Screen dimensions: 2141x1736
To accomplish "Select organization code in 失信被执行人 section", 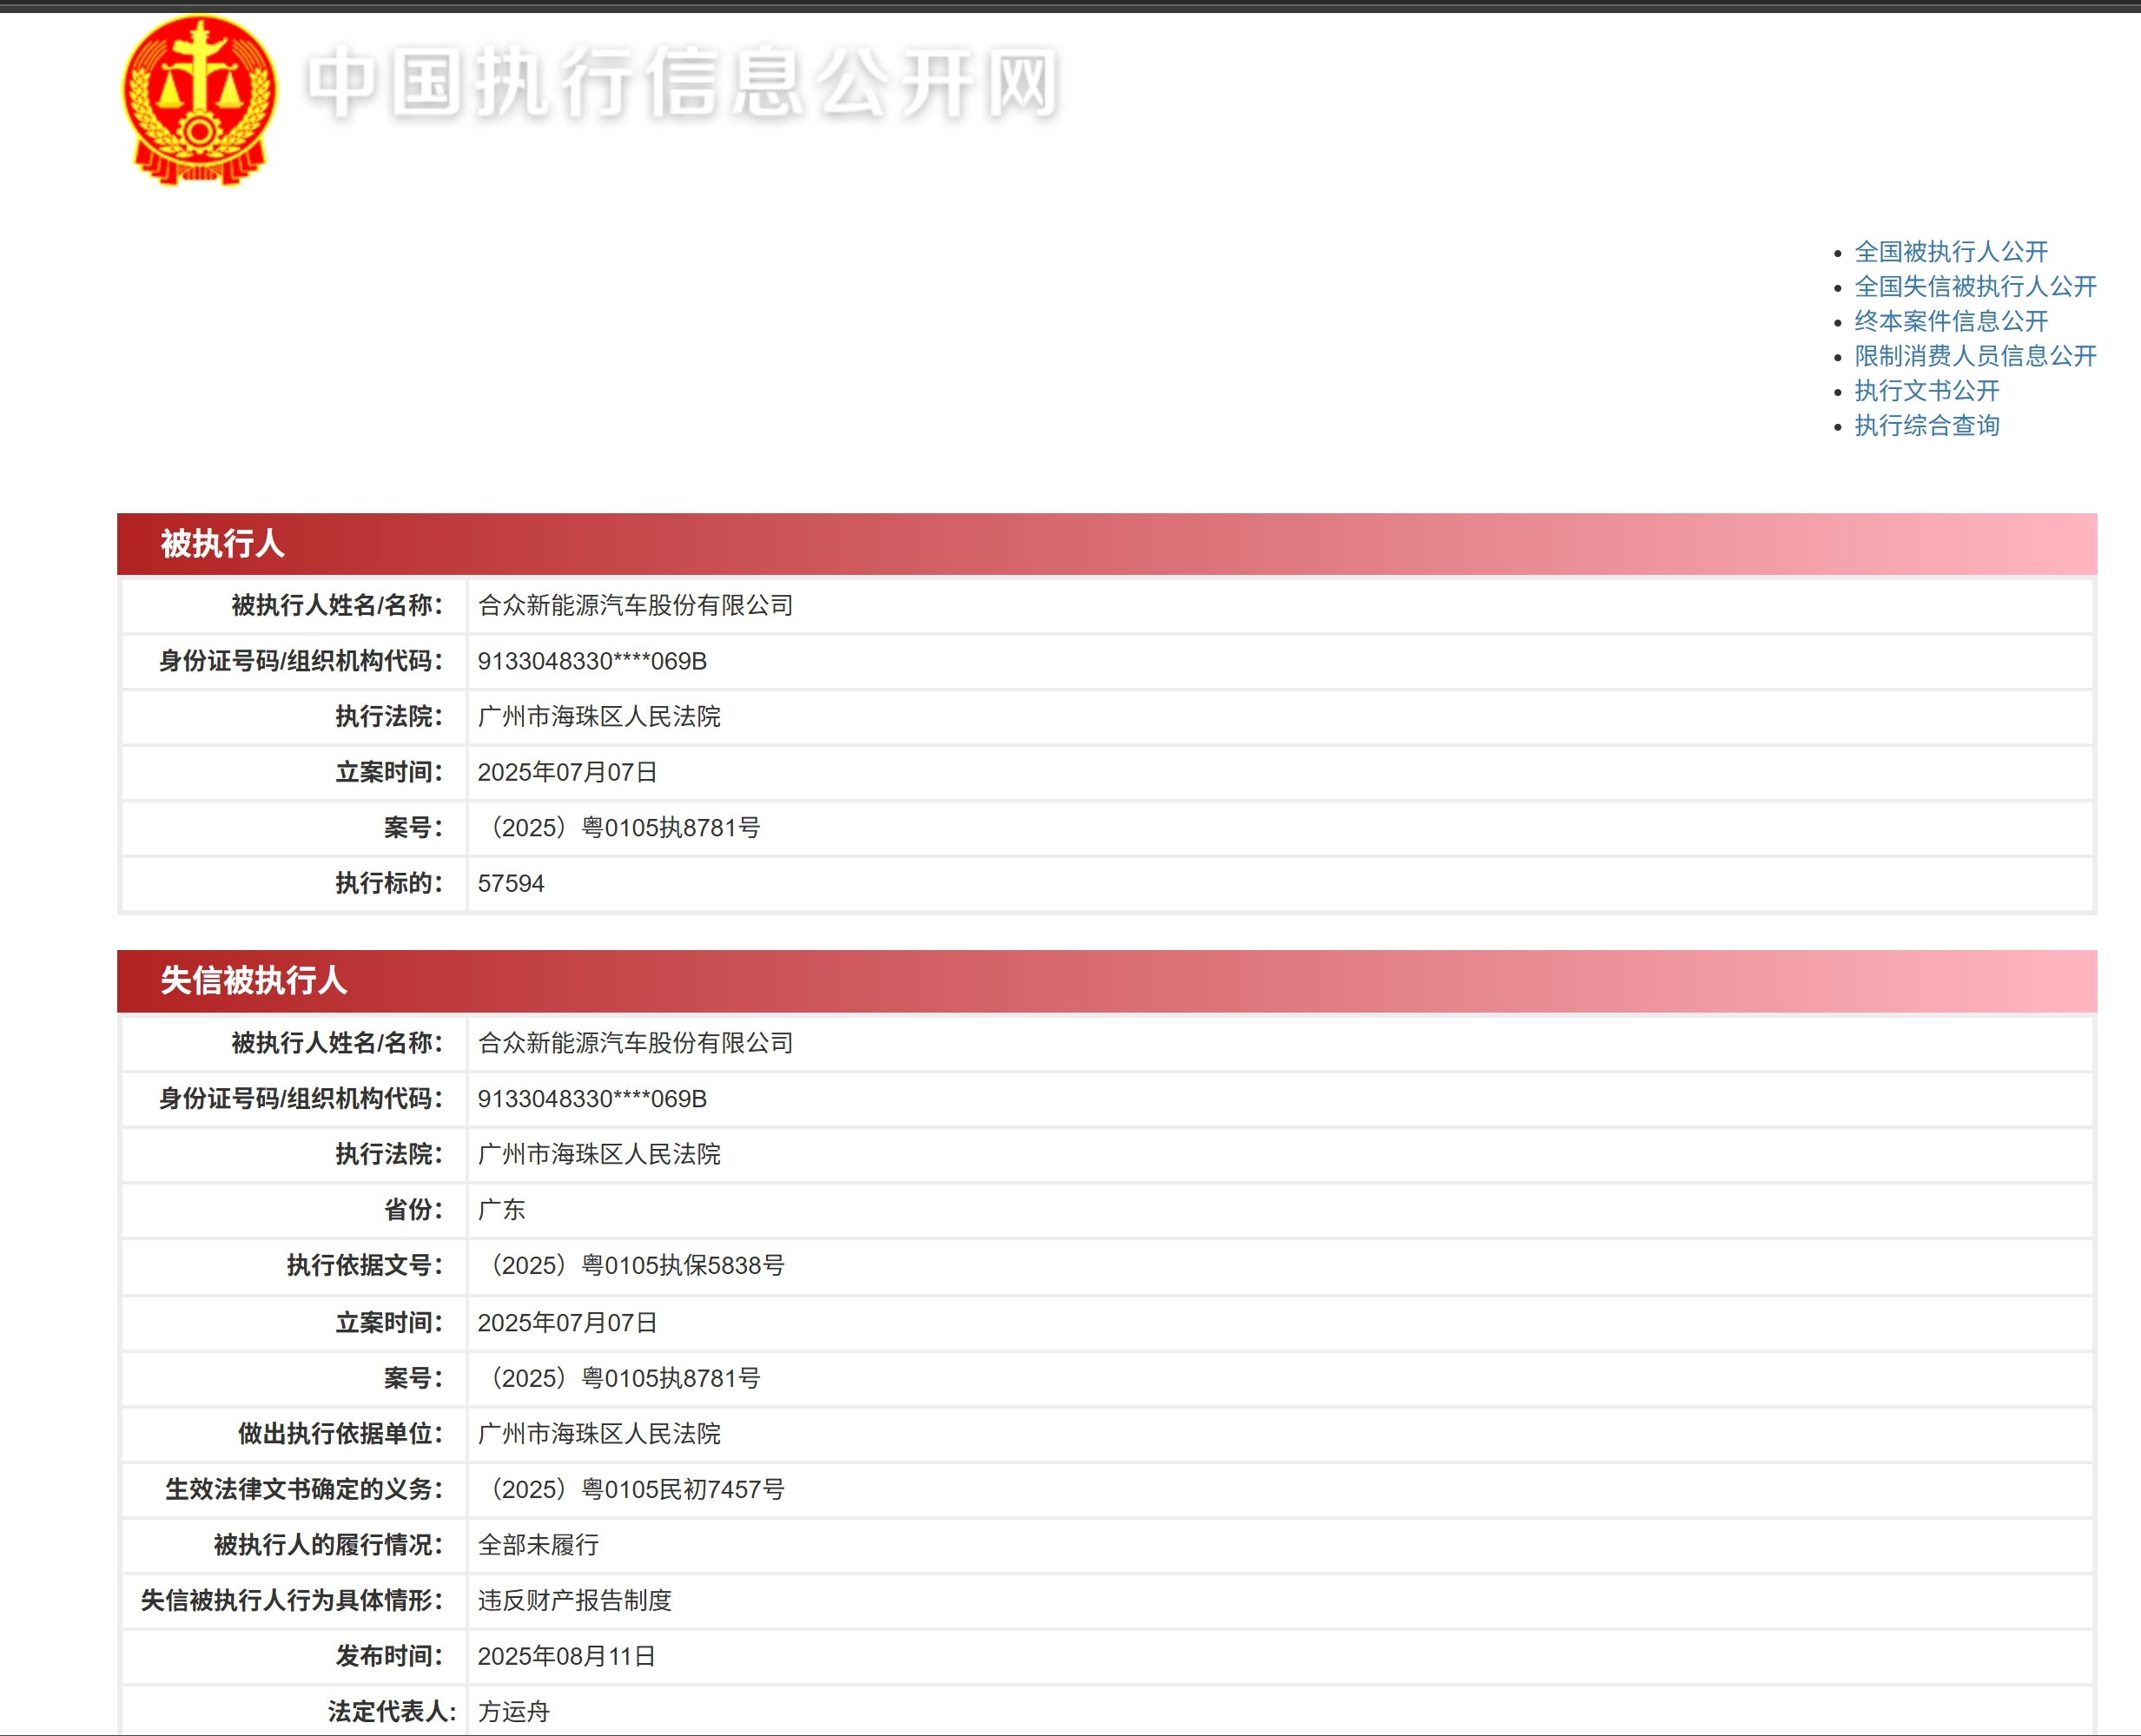I will [x=592, y=1098].
